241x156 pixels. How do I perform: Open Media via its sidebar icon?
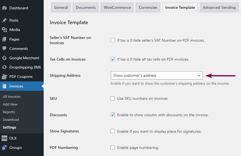coord(4,30)
